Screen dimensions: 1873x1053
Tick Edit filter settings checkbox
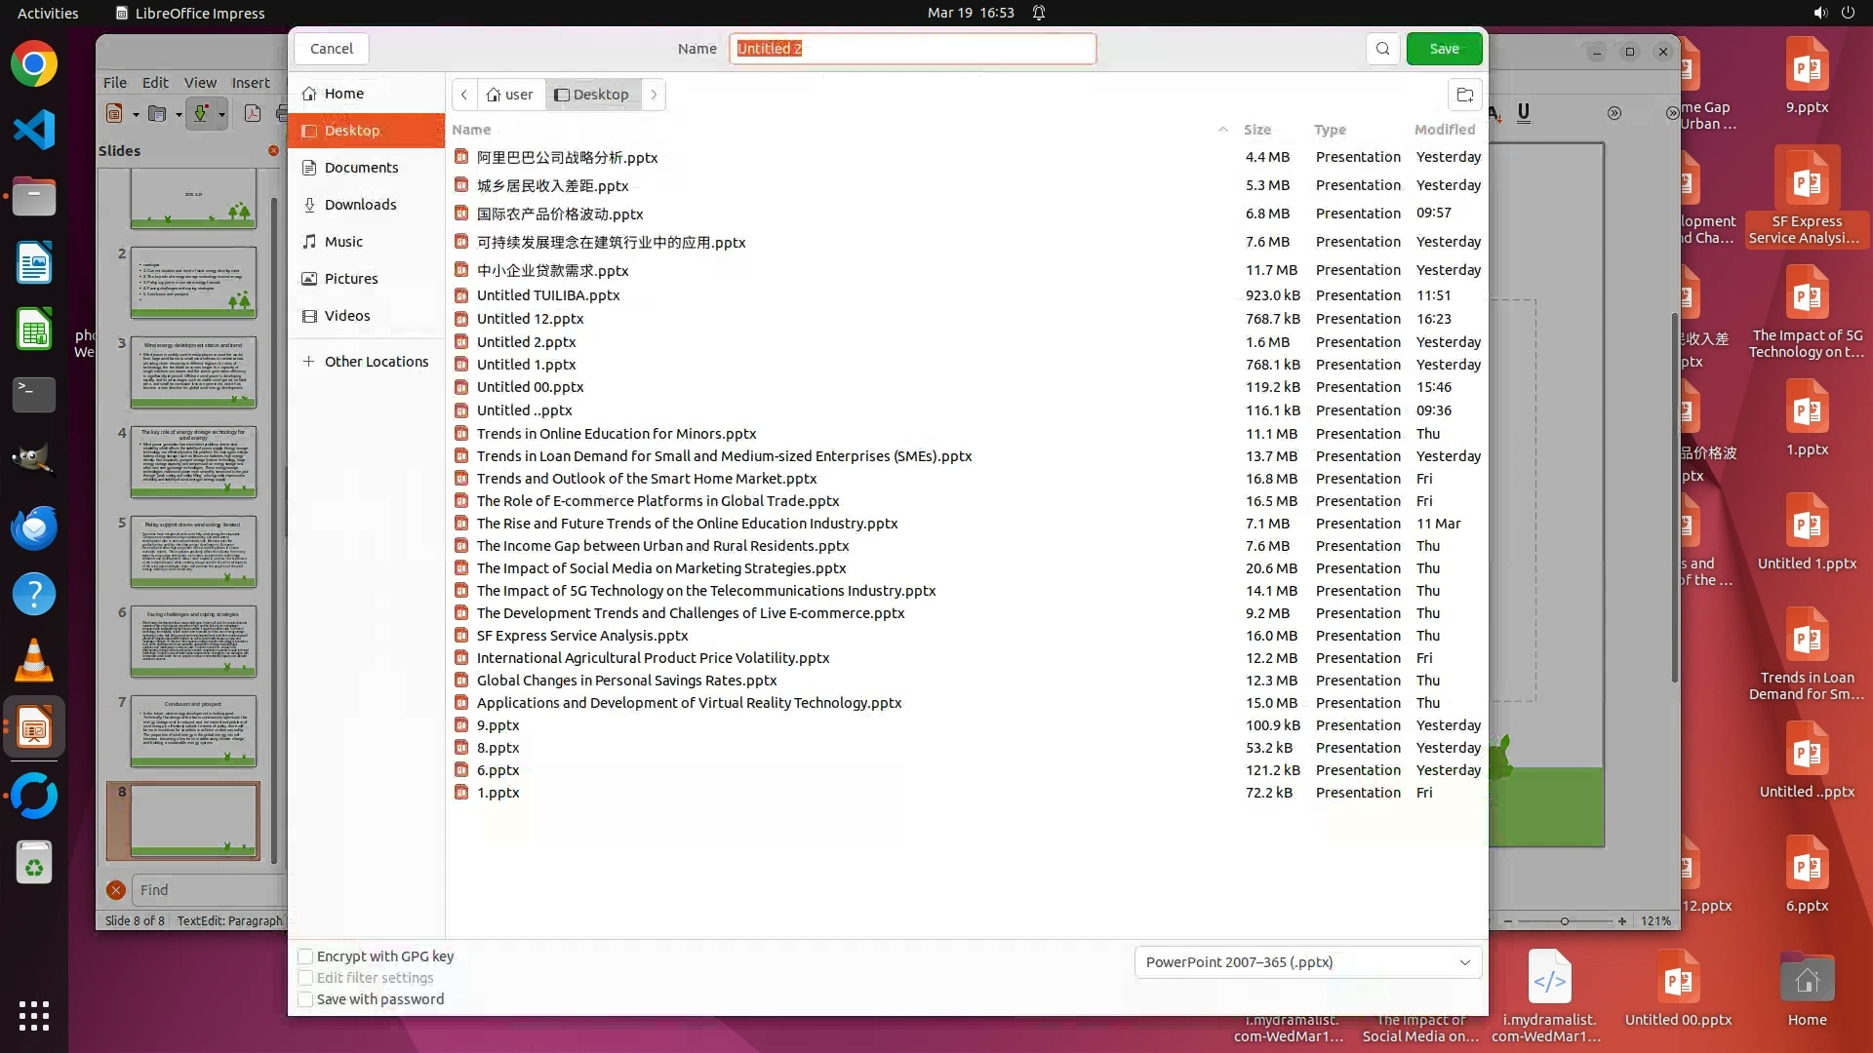tap(305, 978)
